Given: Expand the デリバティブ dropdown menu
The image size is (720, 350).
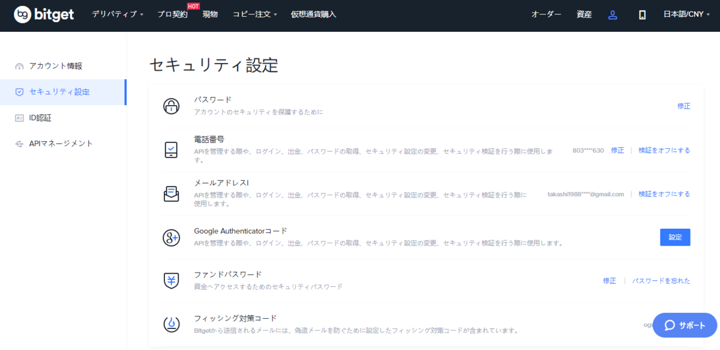Looking at the screenshot, I should tap(118, 14).
